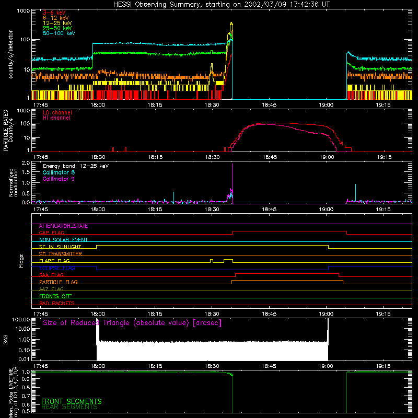Click the Flags axis title

point(21,261)
